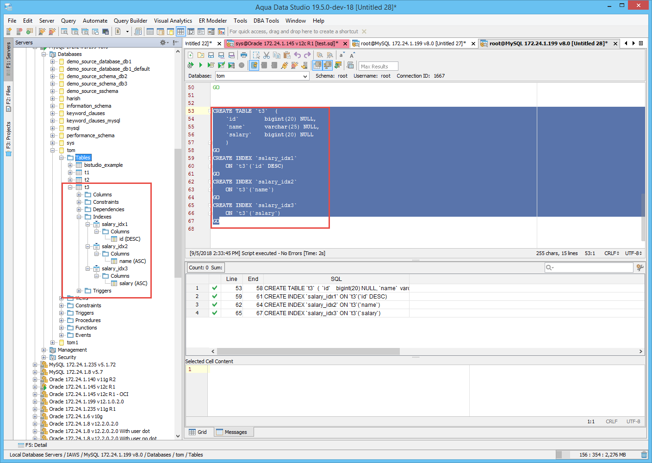The width and height of the screenshot is (652, 463).
Task: Click the Execute with gear icon
Action: click(x=191, y=65)
